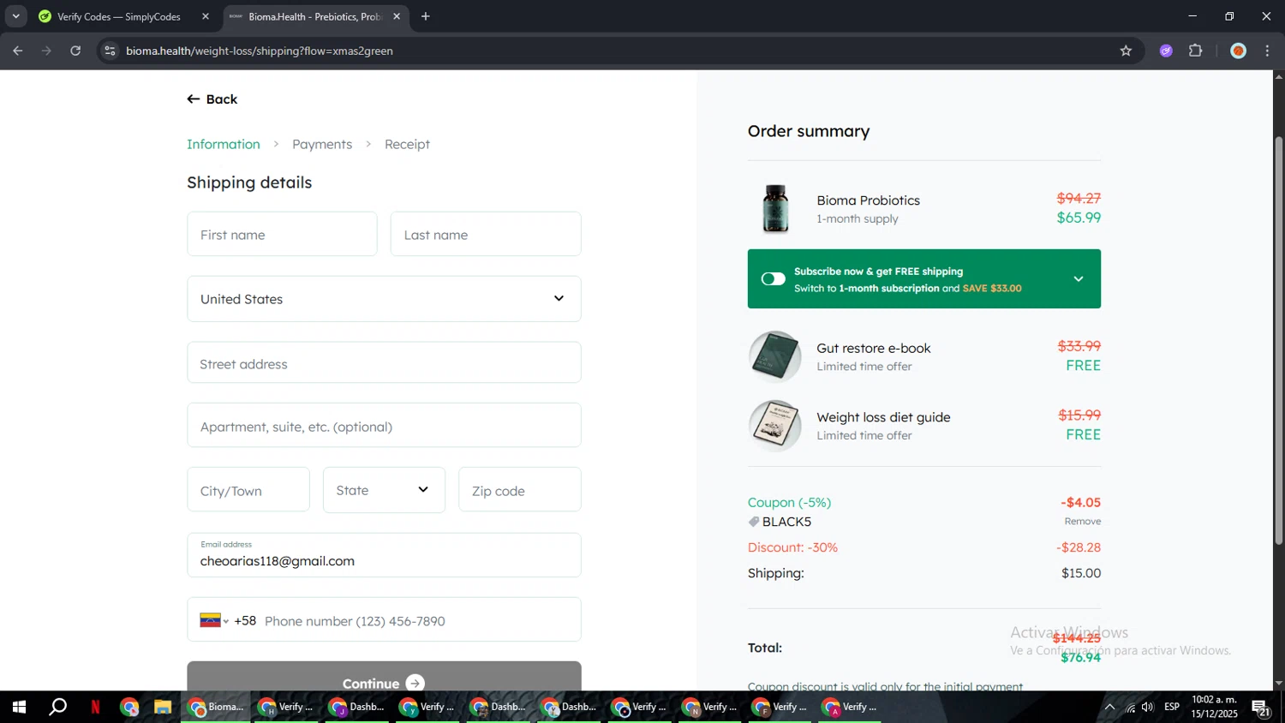Viewport: 1285px width, 723px height.
Task: Click the Coupon (-5%) label
Action: click(789, 503)
